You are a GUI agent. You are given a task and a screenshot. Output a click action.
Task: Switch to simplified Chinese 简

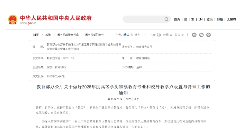click(x=186, y=19)
